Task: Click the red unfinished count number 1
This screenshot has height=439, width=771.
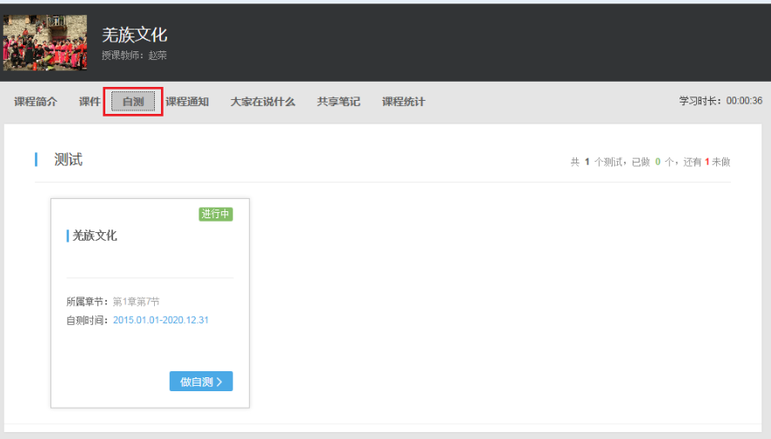Action: point(707,162)
